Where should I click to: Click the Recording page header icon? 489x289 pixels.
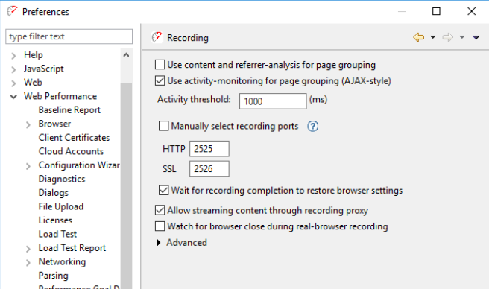pyautogui.click(x=157, y=37)
